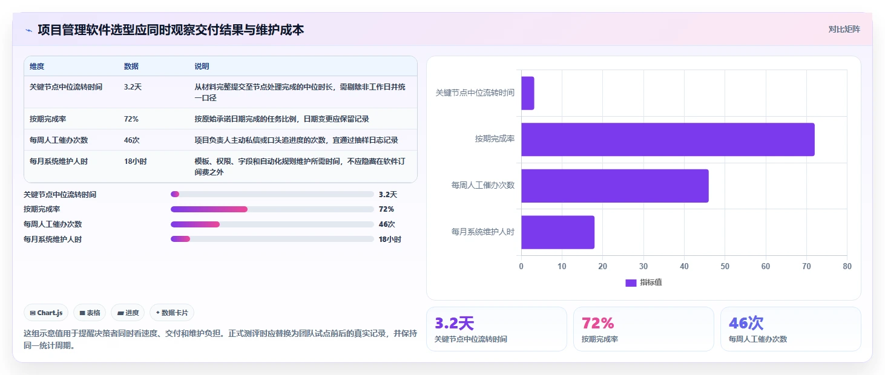This screenshot has height=375, width=885.
Task: Open the 46次 data card
Action: [x=791, y=329]
